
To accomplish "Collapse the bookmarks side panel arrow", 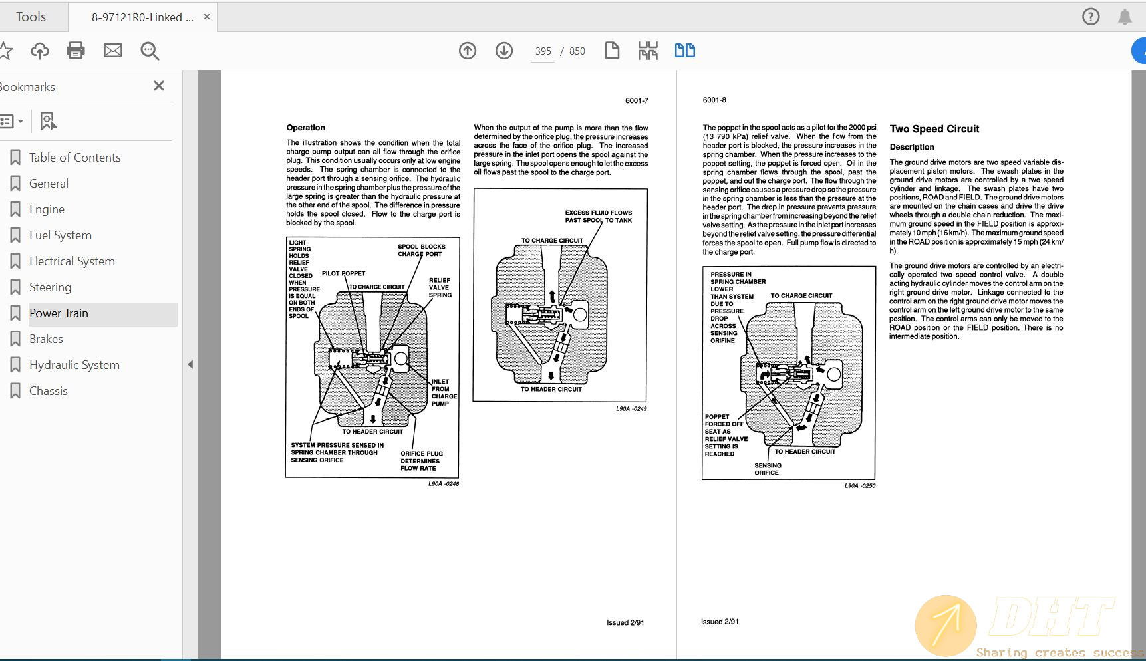I will click(190, 364).
